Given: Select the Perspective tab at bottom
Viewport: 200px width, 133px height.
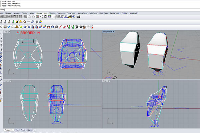Looking at the screenshot, I should point(9,130).
